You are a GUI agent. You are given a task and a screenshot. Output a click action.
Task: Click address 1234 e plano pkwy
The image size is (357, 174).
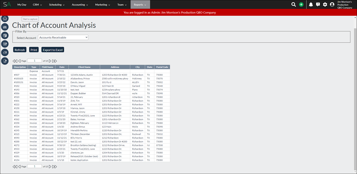(x=112, y=90)
